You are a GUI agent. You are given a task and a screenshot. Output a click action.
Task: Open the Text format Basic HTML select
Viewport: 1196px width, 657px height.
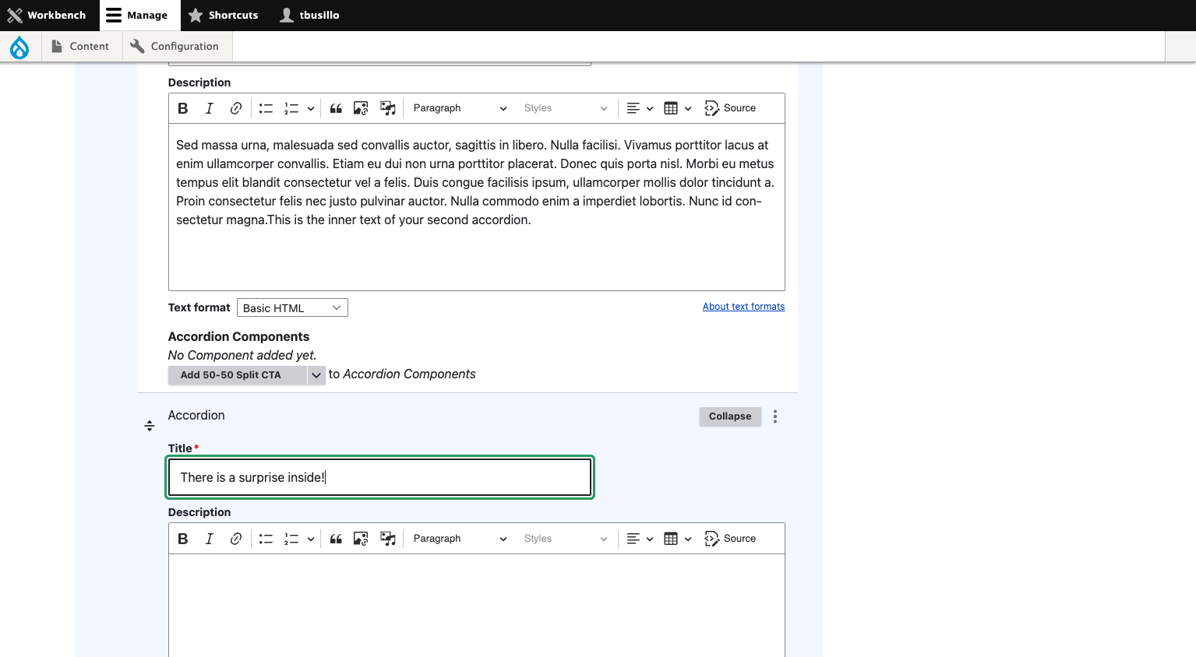(292, 308)
